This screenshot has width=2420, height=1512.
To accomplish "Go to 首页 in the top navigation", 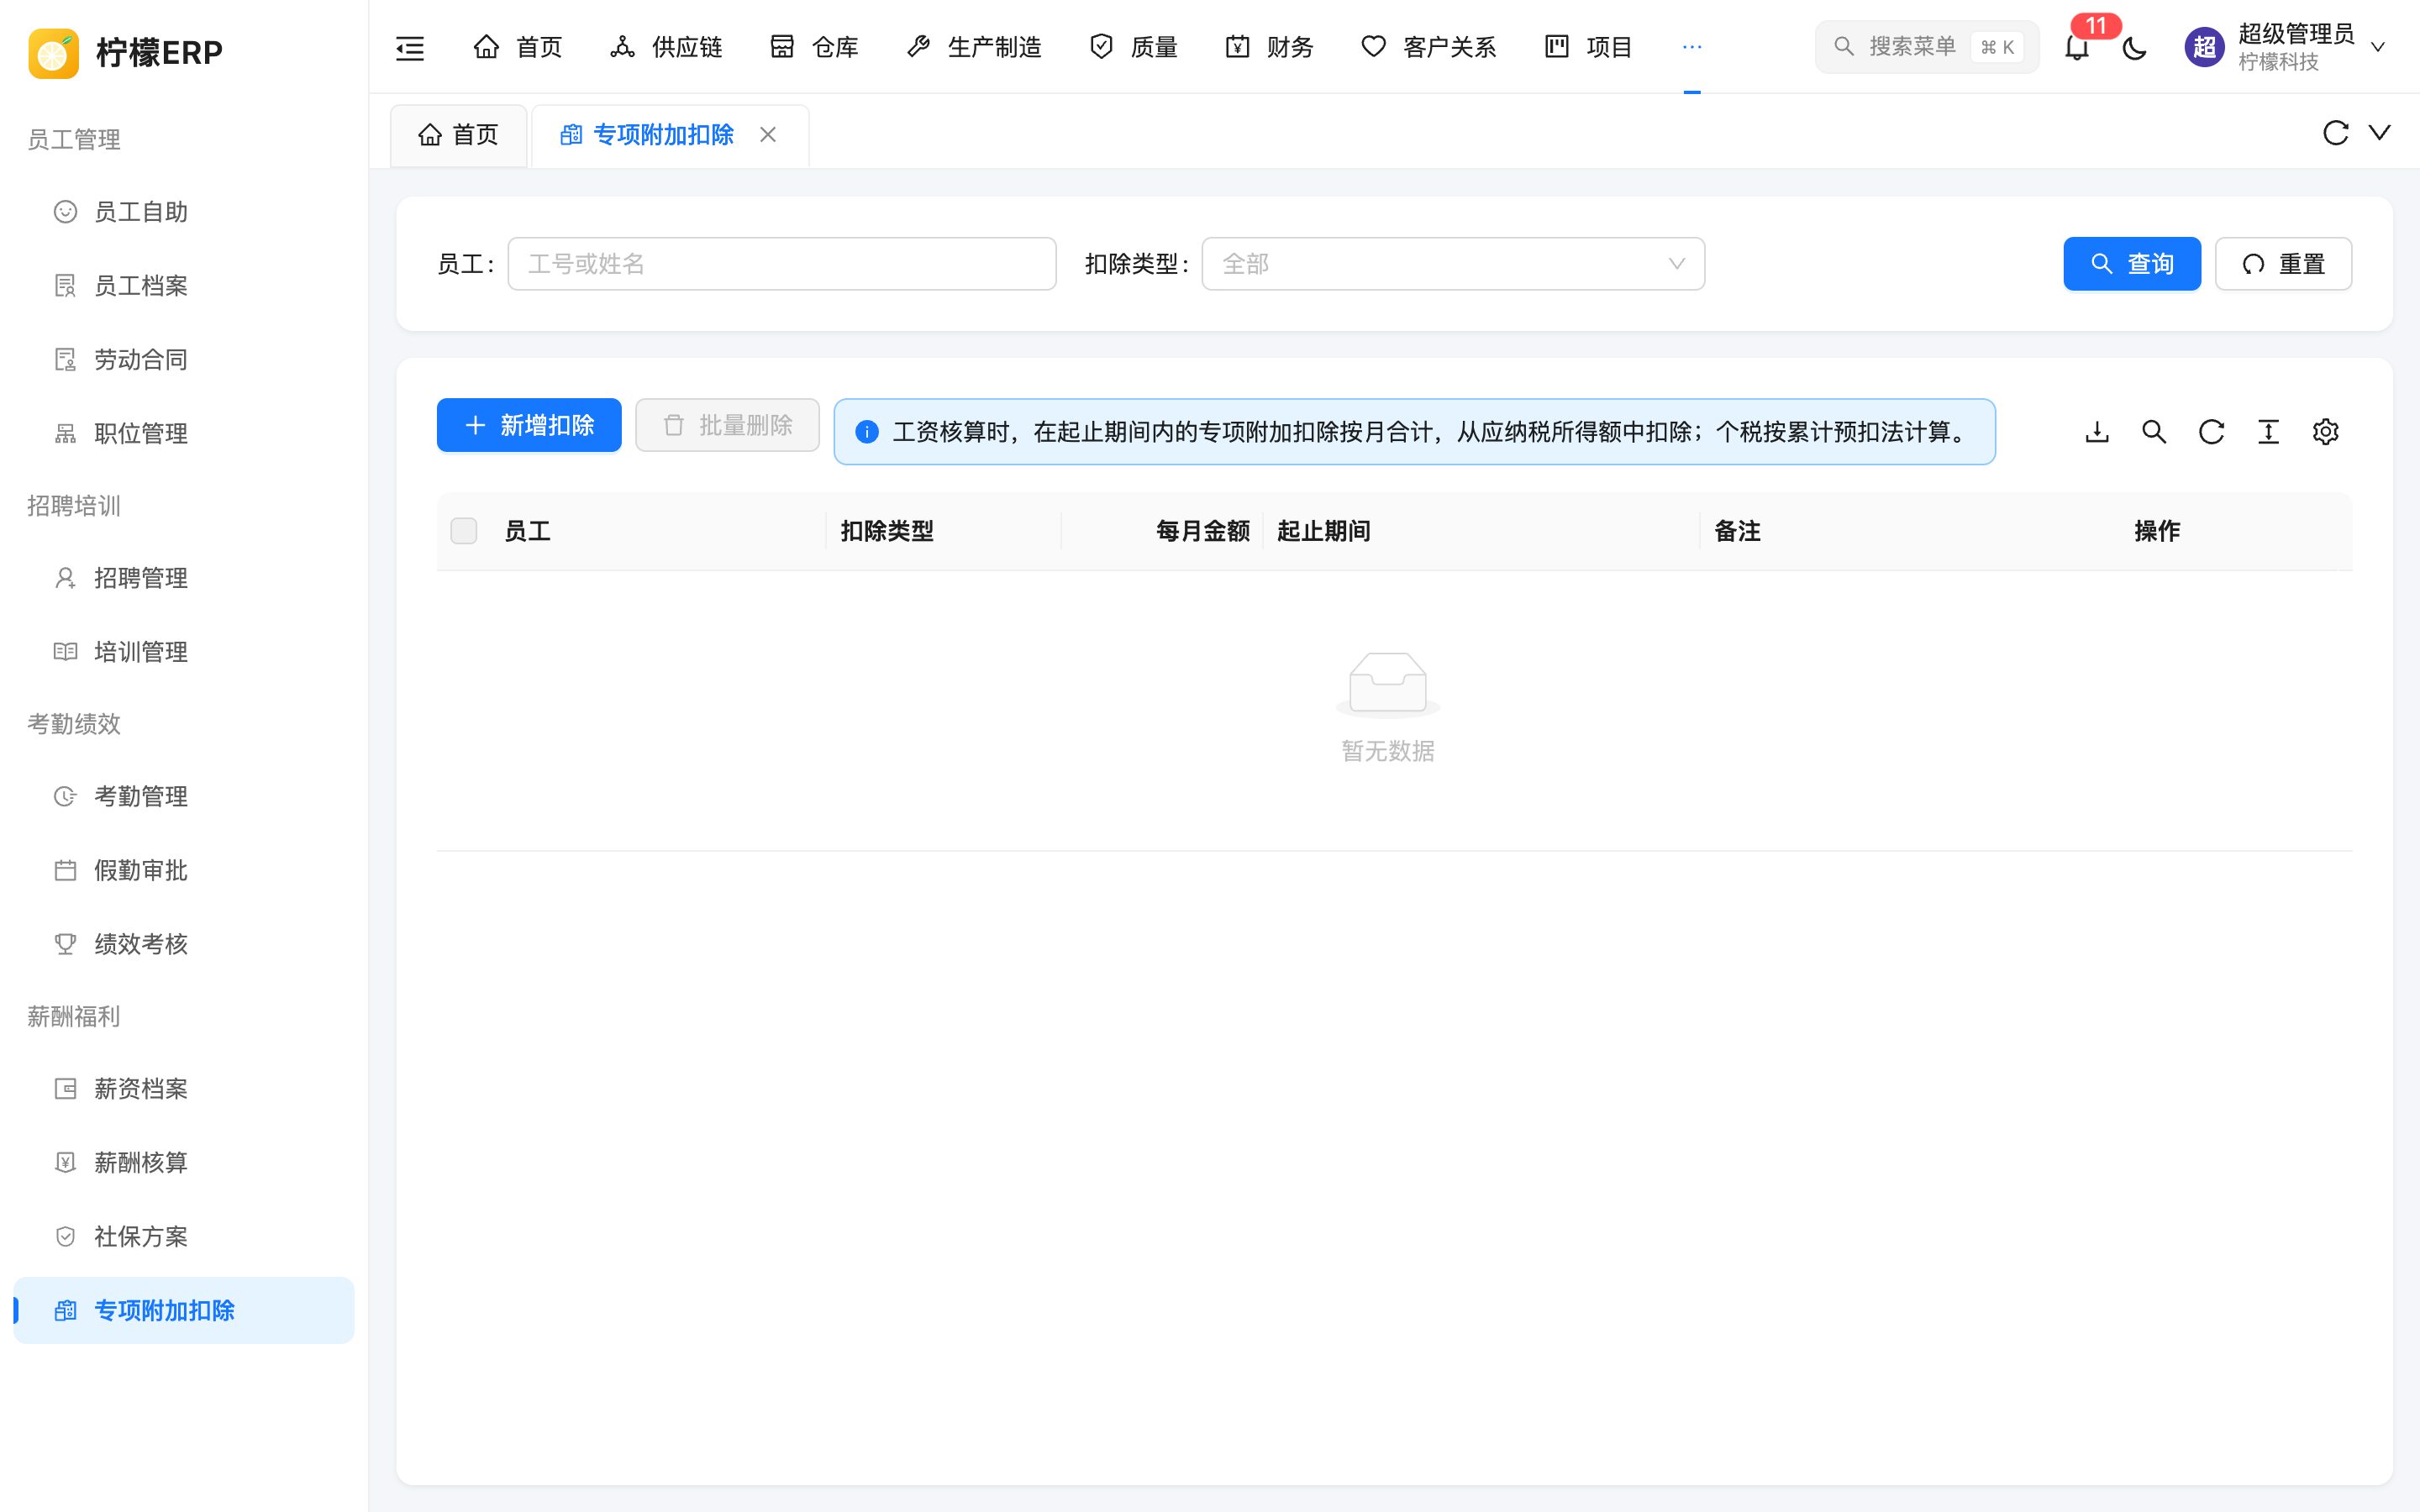I will [x=517, y=47].
